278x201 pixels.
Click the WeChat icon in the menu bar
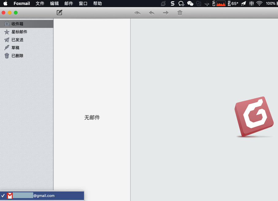pos(190,3)
